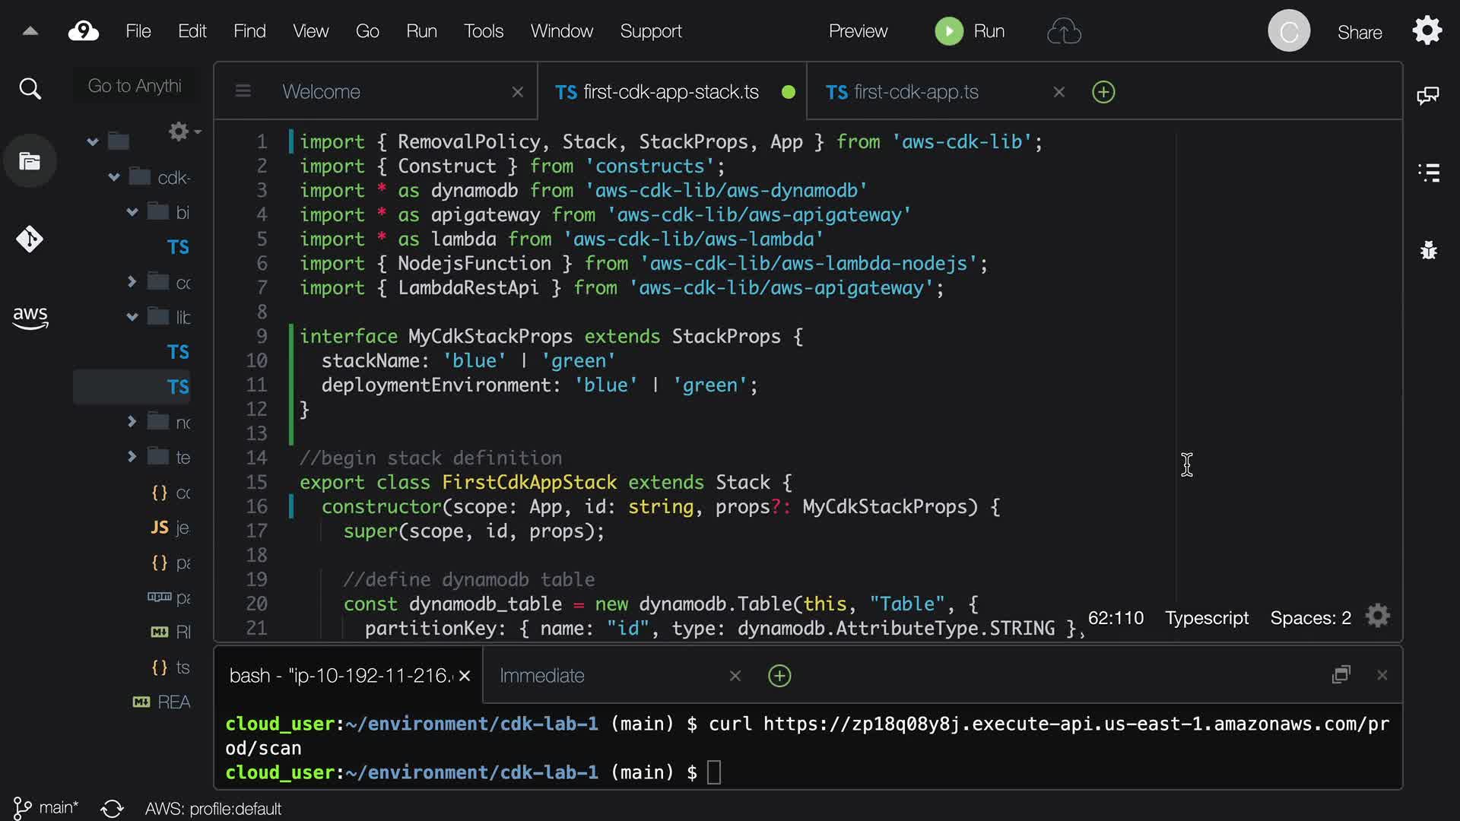Open the Tools menu

[484, 31]
